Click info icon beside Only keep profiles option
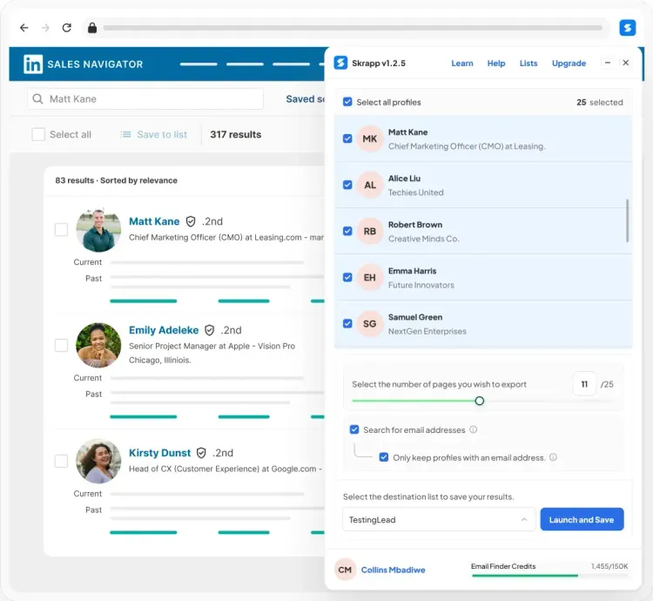The image size is (653, 601). coord(553,457)
